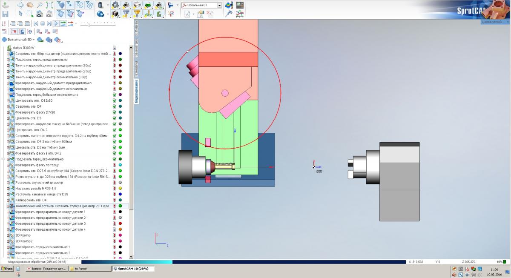Screen dimensions: 511x278
Task: Toggle checkmark for Сверлить отв. D4
Action: (115, 106)
